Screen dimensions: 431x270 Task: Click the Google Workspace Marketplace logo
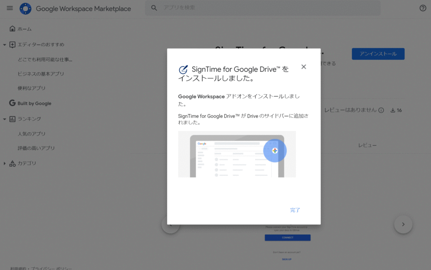(x=25, y=8)
